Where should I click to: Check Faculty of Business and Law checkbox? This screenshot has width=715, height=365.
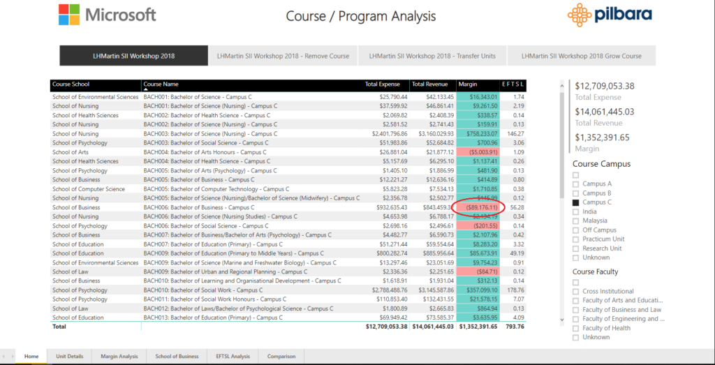click(x=575, y=310)
